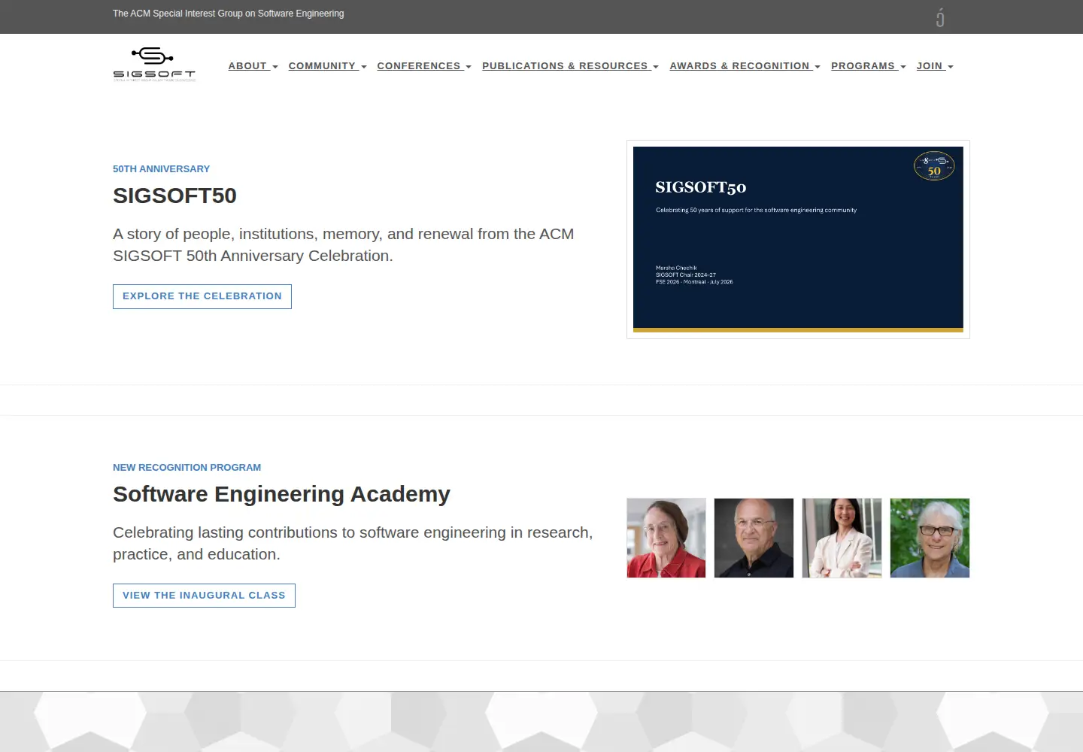Click the portrait of the woman in the red jacket

tap(666, 538)
